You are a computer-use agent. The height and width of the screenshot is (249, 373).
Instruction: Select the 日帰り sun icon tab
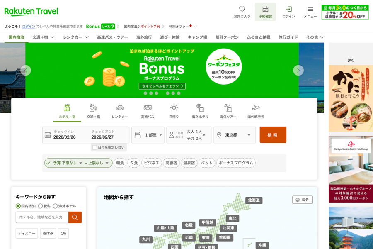click(174, 108)
